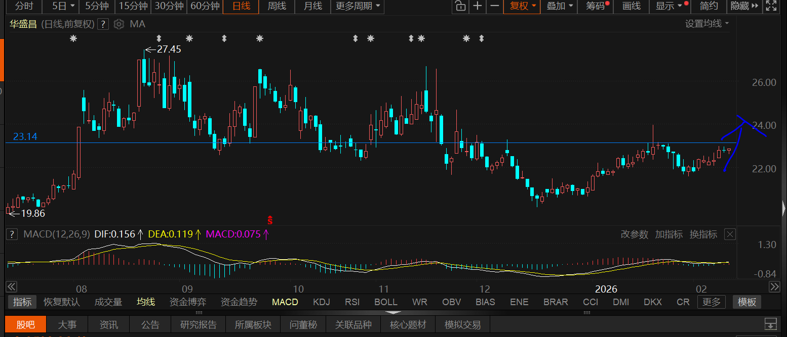Open MA settings gear icon

pos(119,24)
